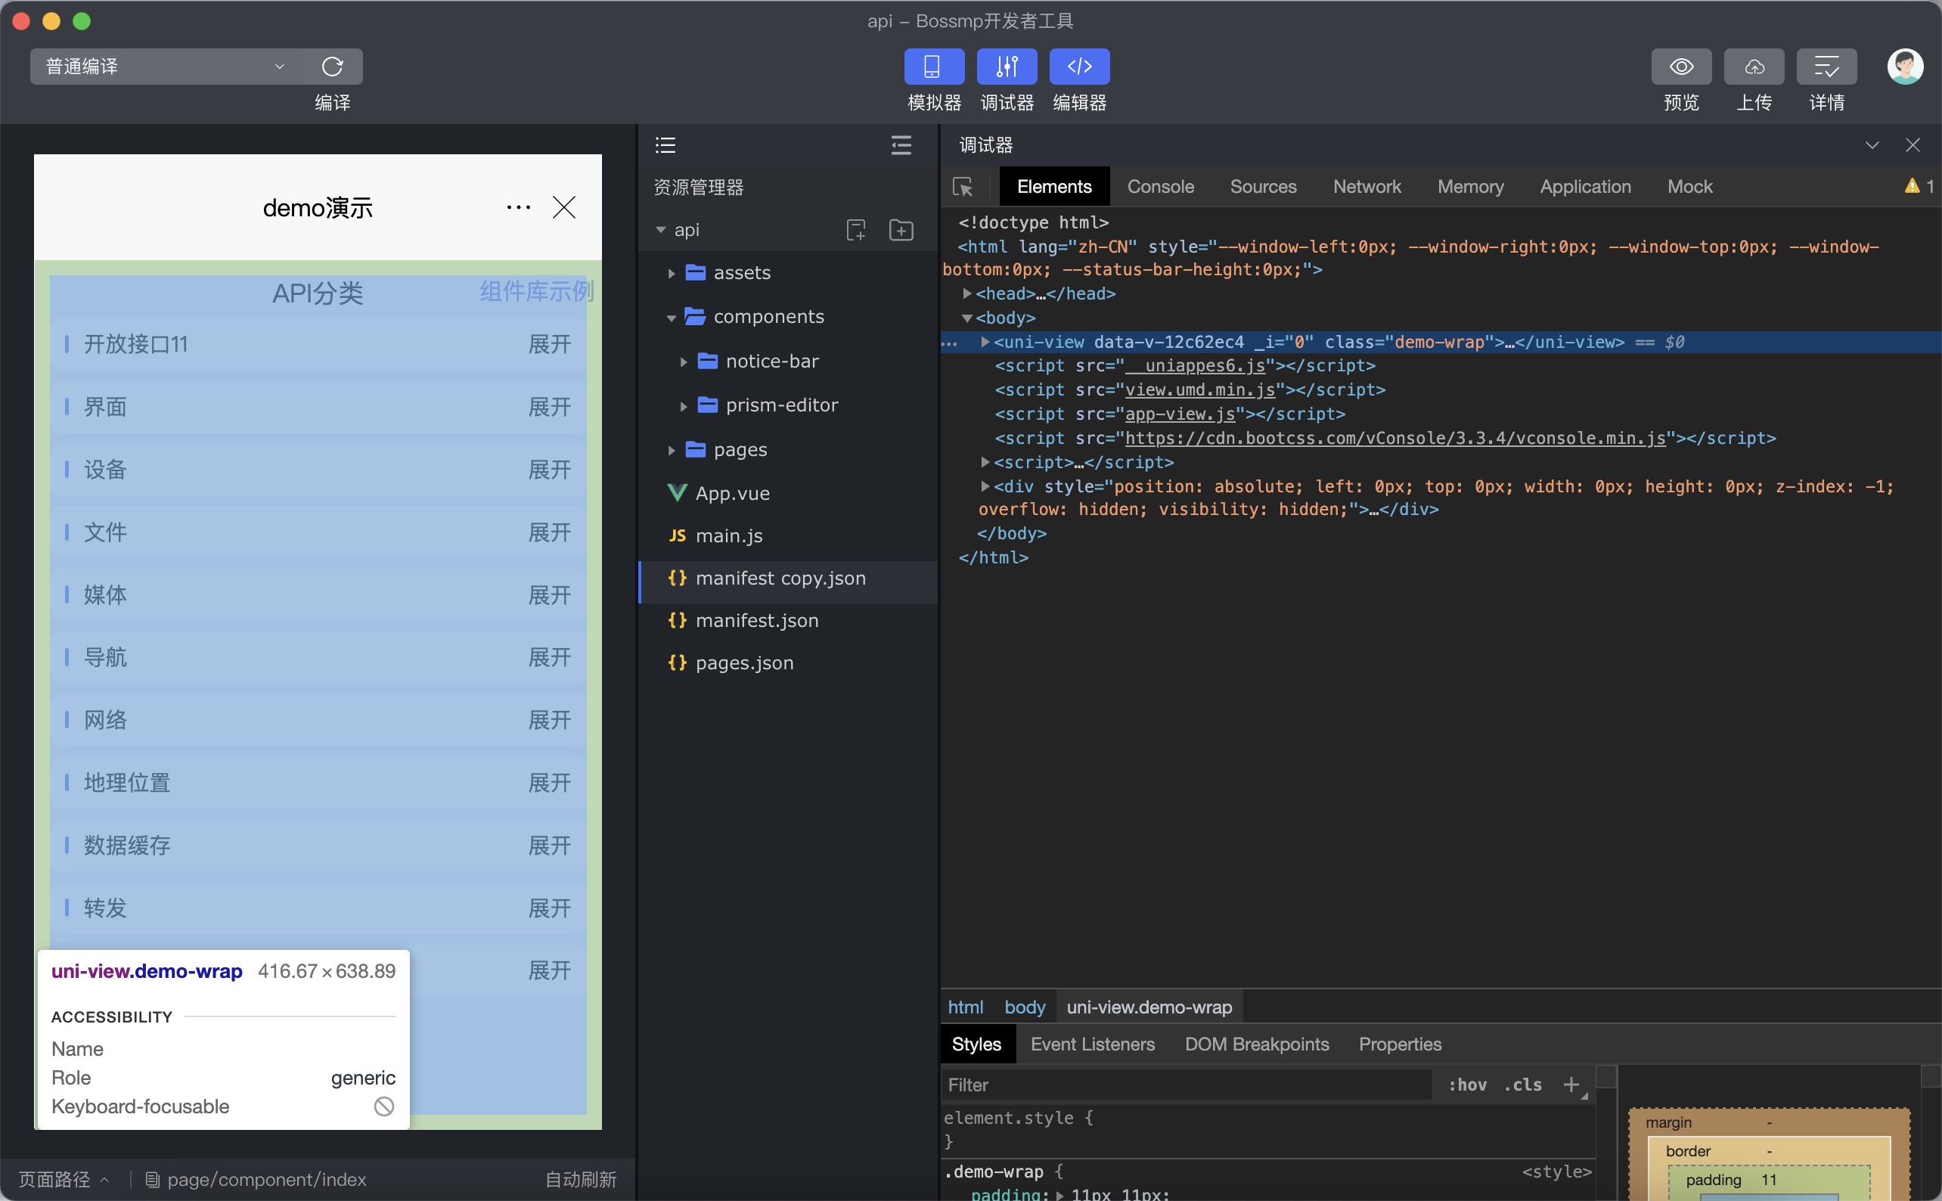Click the 转发 row label
Screen dimensions: 1942x1201
(x=106, y=908)
